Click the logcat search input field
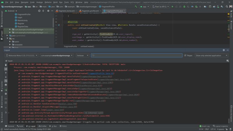Viewport: 233px width, 131px height. 137,55
